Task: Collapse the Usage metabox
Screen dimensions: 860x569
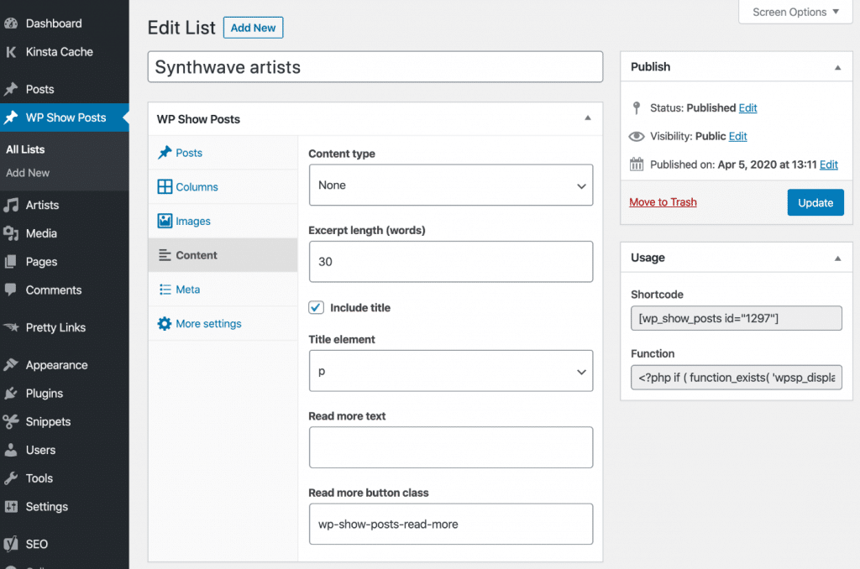Action: pos(837,258)
